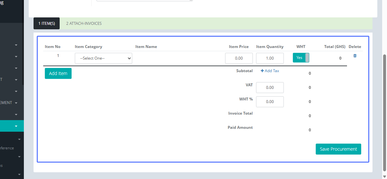Click the multiline text area above the tabs
This screenshot has height=179, width=387.
[144, 1]
